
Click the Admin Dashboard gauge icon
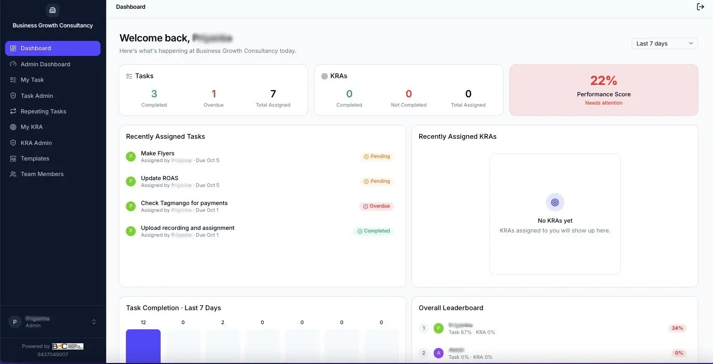(x=13, y=64)
